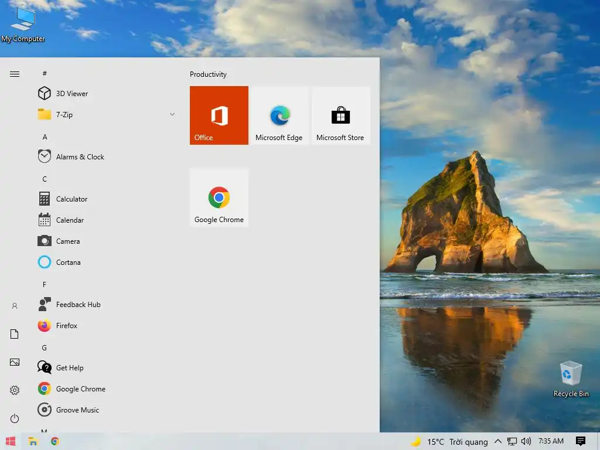Image resolution: width=600 pixels, height=450 pixels.
Task: Open Chrome from the taskbar
Action: point(54,442)
